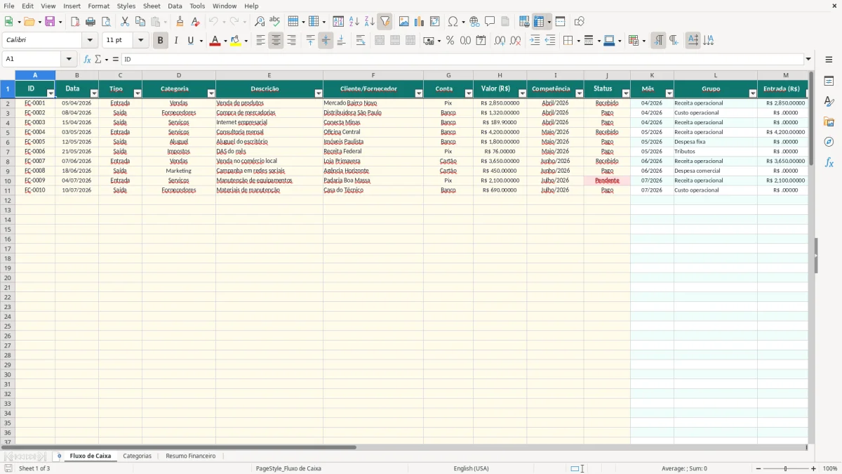
Task: Click into the formula input line
Action: (462, 60)
